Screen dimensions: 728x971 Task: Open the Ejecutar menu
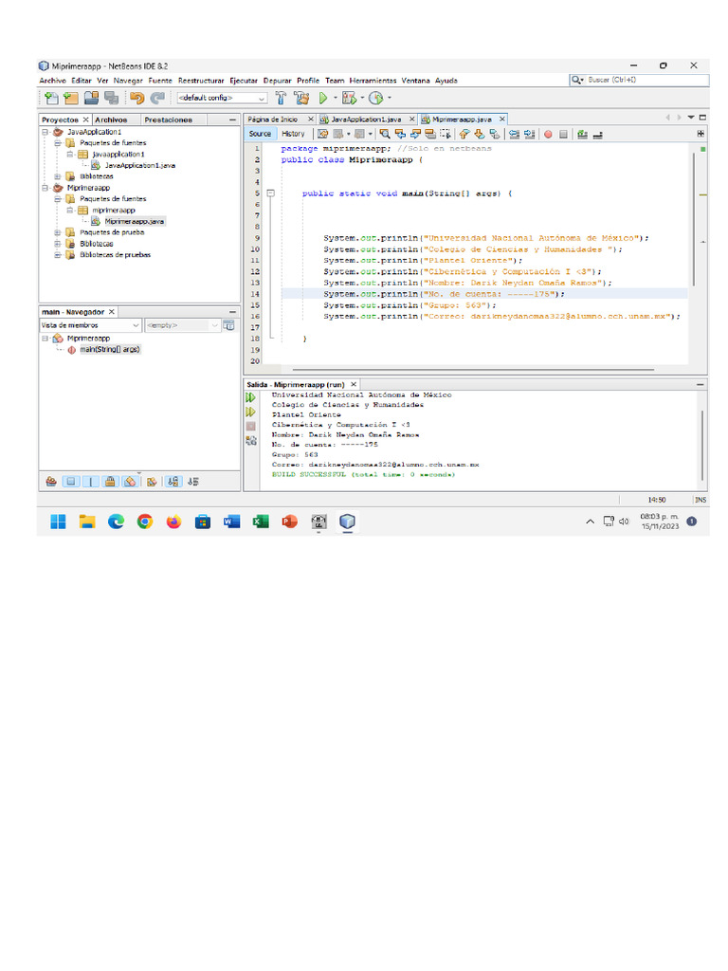[244, 81]
